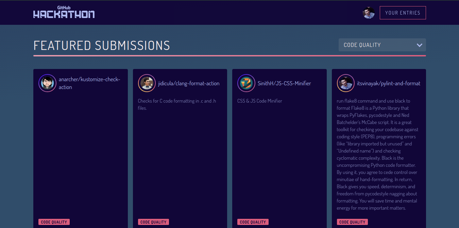The width and height of the screenshot is (459, 228).
Task: Click the Featured Submissions heading
Action: point(102,46)
